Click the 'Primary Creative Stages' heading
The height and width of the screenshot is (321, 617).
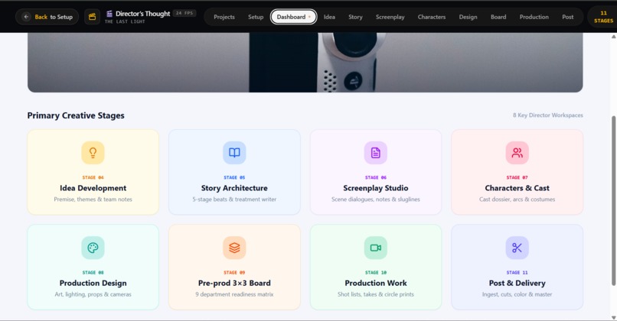[x=76, y=115]
